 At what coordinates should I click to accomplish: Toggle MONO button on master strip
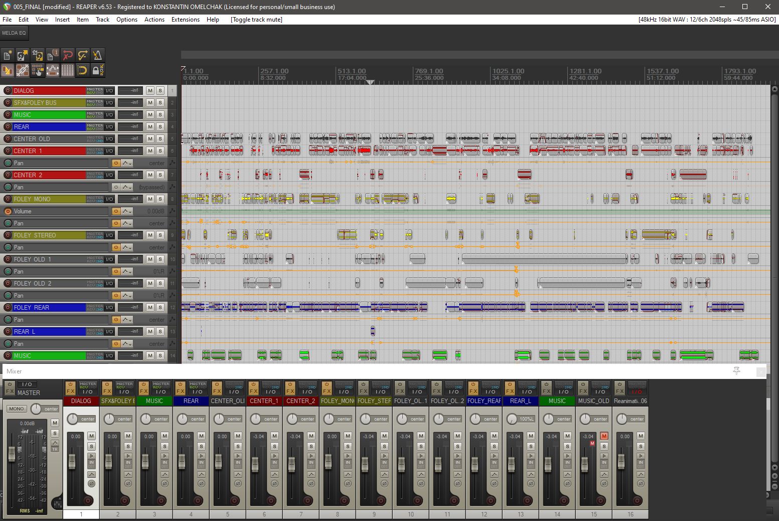click(x=17, y=409)
